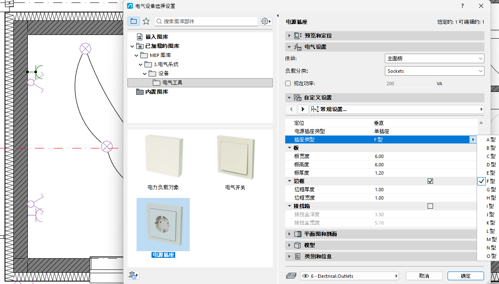Click the 搜索图库部件 search field

206,21
